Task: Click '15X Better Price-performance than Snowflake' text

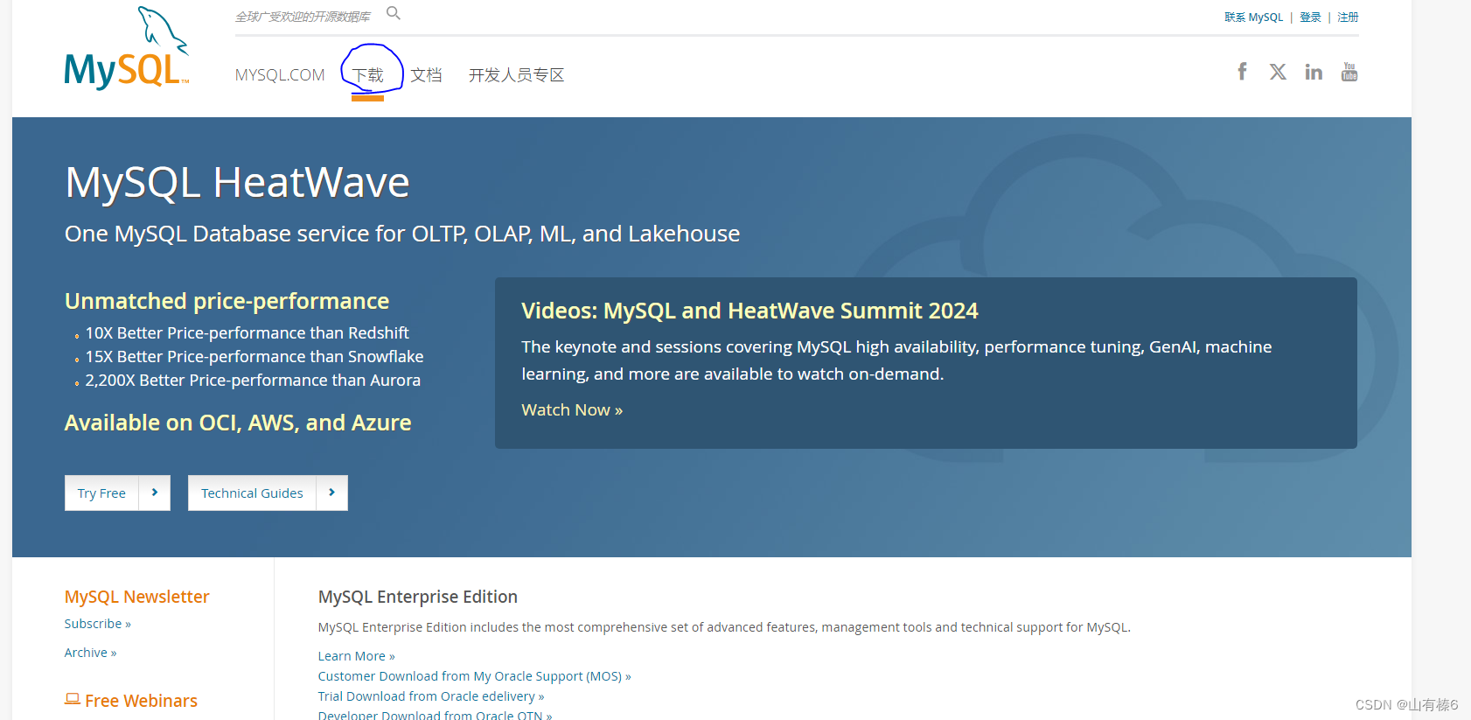Action: 254,356
